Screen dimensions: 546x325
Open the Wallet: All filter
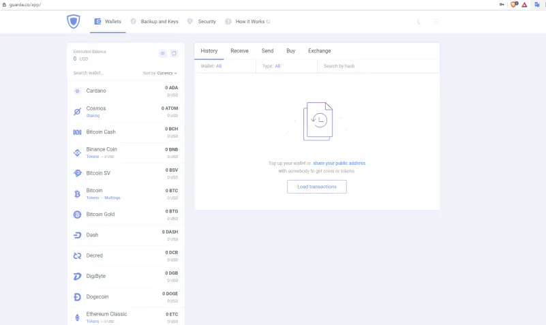click(x=211, y=66)
